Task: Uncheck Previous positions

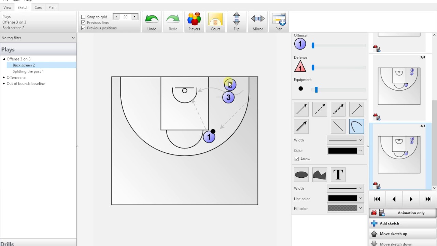Action: tap(83, 28)
